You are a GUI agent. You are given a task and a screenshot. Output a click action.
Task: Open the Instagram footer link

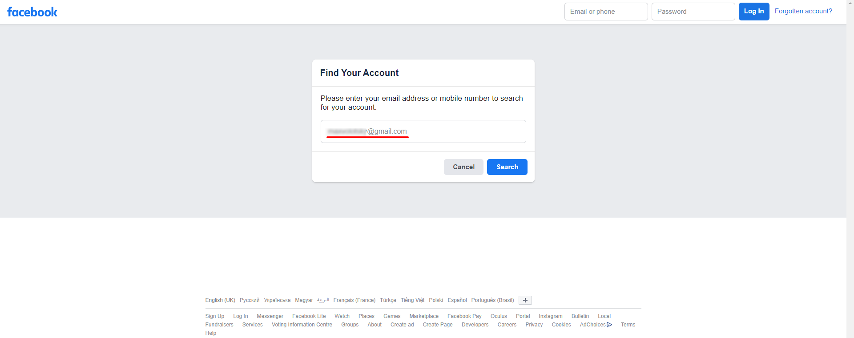pos(551,316)
